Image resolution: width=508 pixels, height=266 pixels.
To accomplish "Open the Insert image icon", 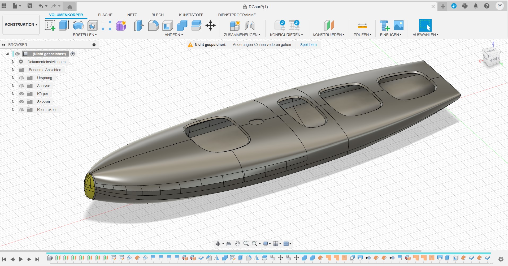I will coord(398,25).
